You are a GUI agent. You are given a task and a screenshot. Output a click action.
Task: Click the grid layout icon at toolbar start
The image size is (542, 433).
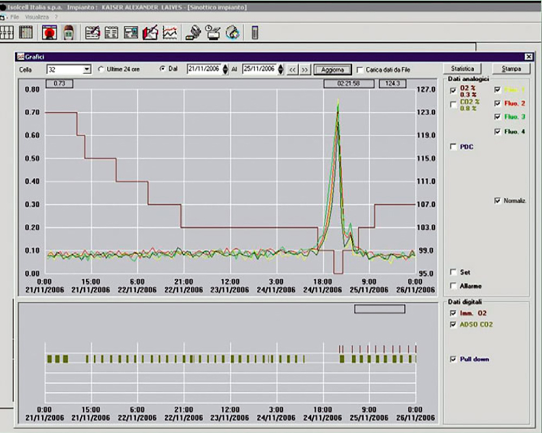coord(7,33)
